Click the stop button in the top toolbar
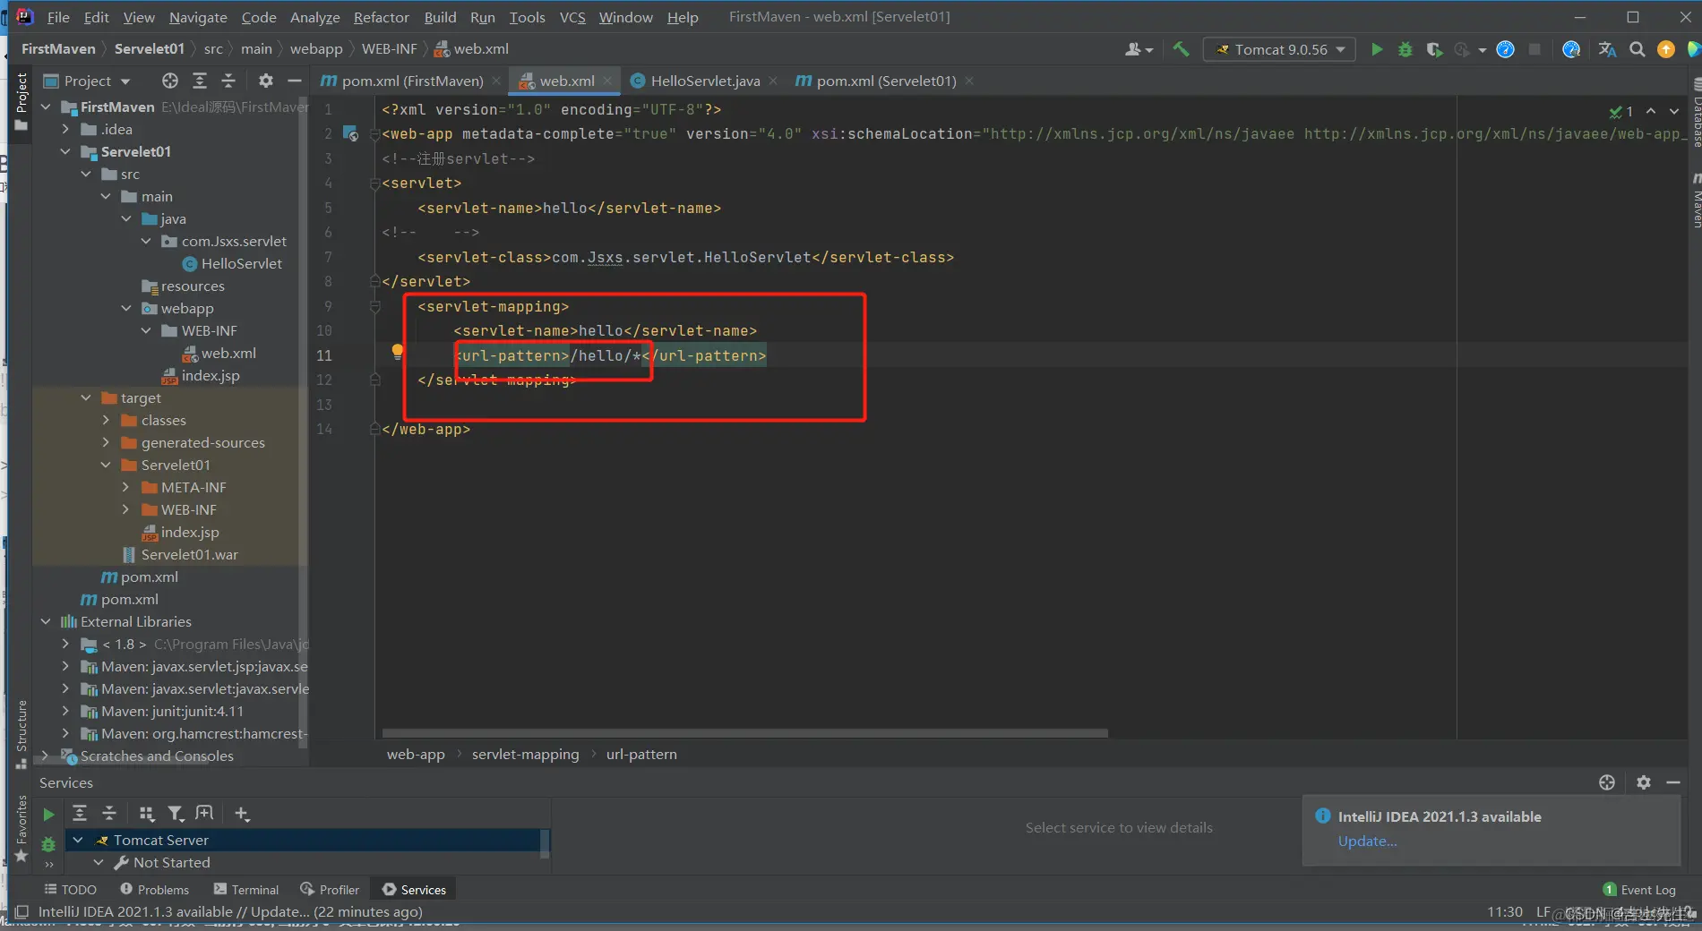The image size is (1702, 931). click(1534, 49)
